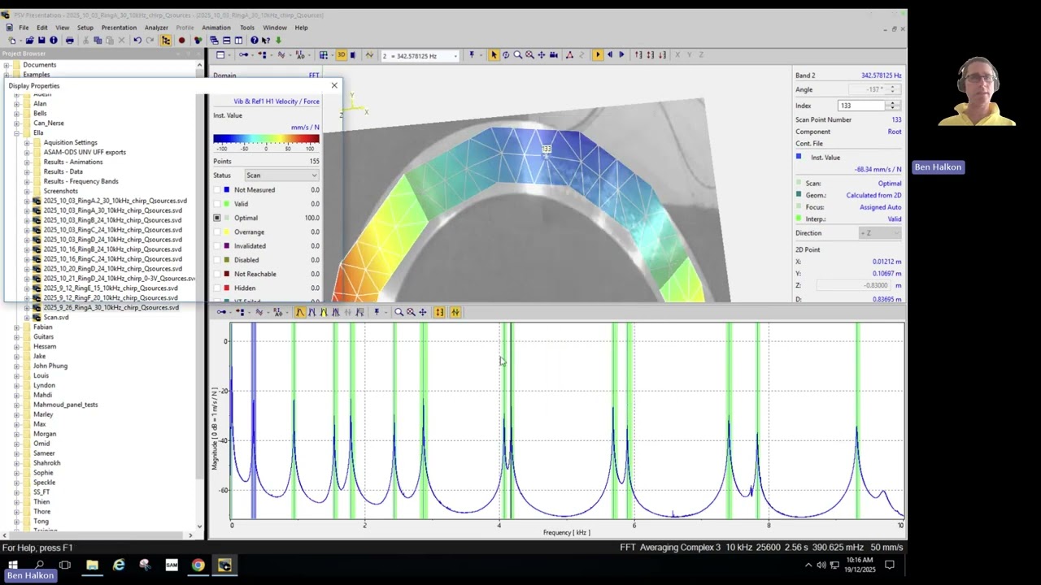Click the green download arrow icon
Screen dimensions: 1041x585
(278, 41)
